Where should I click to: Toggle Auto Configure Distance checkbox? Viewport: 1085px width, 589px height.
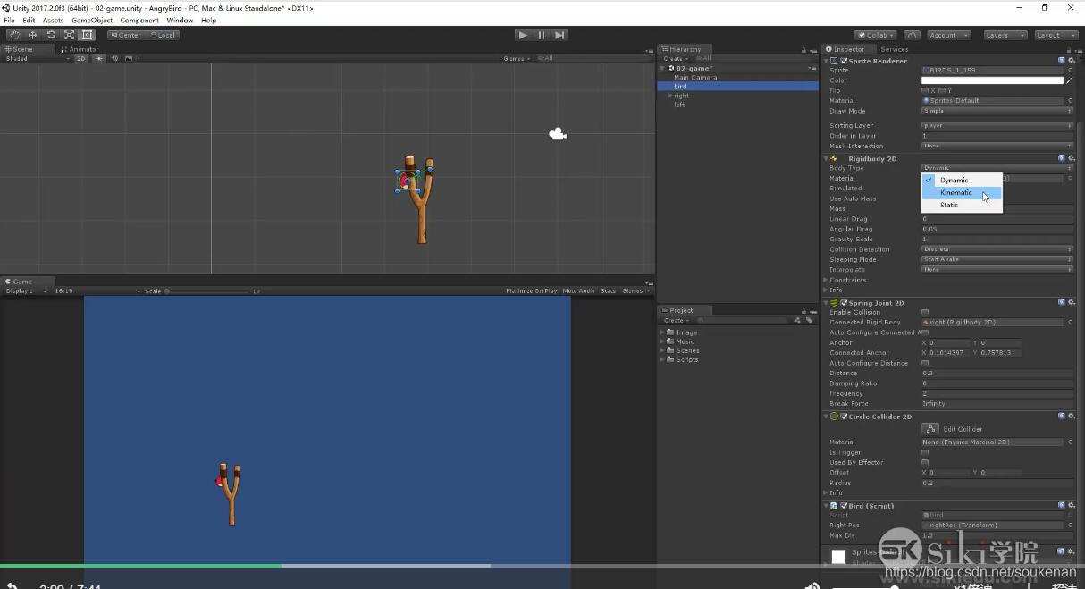point(925,363)
